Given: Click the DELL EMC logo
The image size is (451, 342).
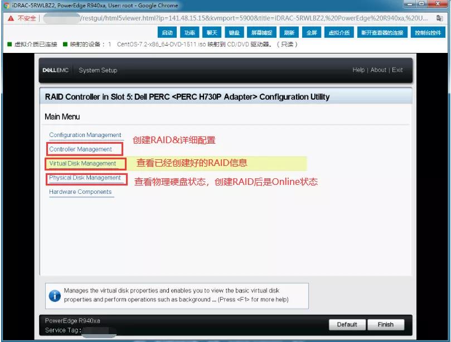Looking at the screenshot, I should pos(56,70).
